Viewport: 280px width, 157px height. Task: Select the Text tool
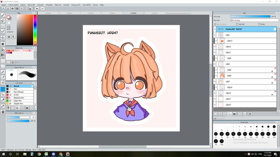3,89
